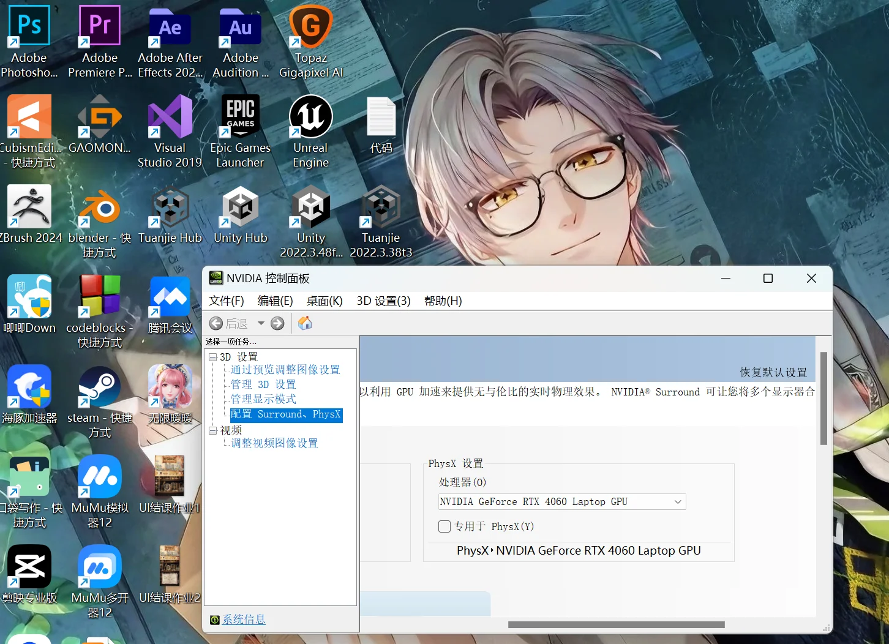This screenshot has width=889, height=644.
Task: Open the PhysX 处理器 dropdown
Action: pos(562,502)
